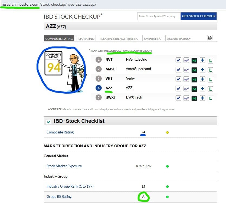Click the L icon in the NVT row
Viewport: 226px width, 203px height.
coord(210,61)
